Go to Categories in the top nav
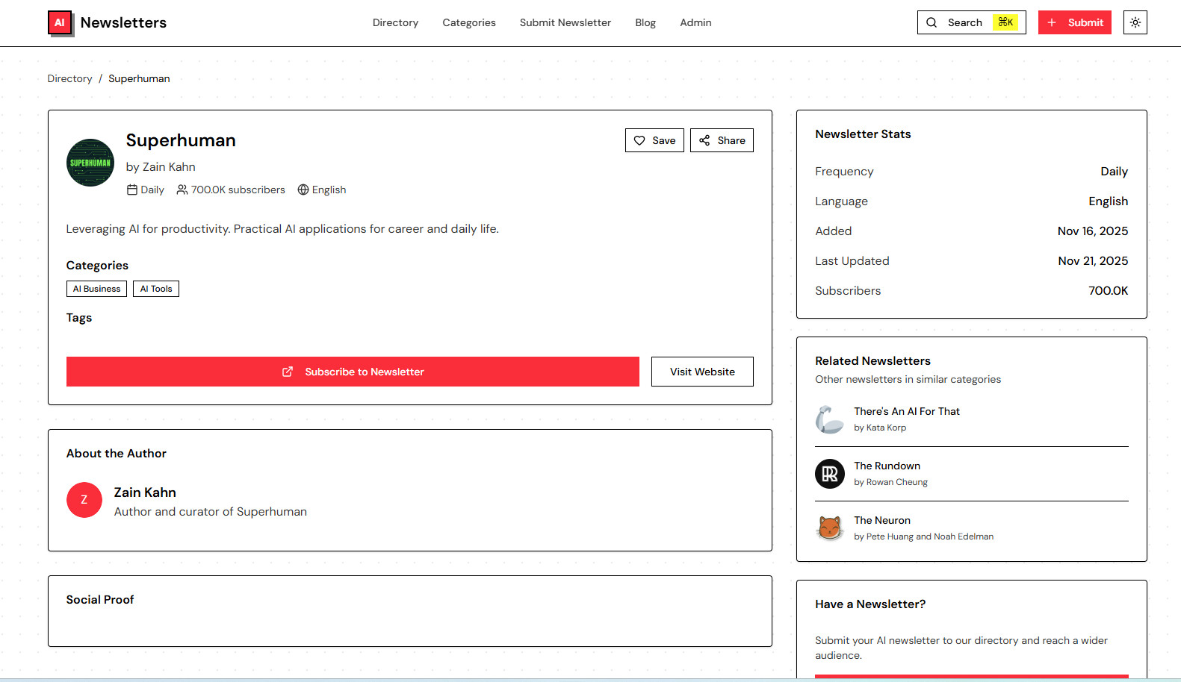 (469, 22)
